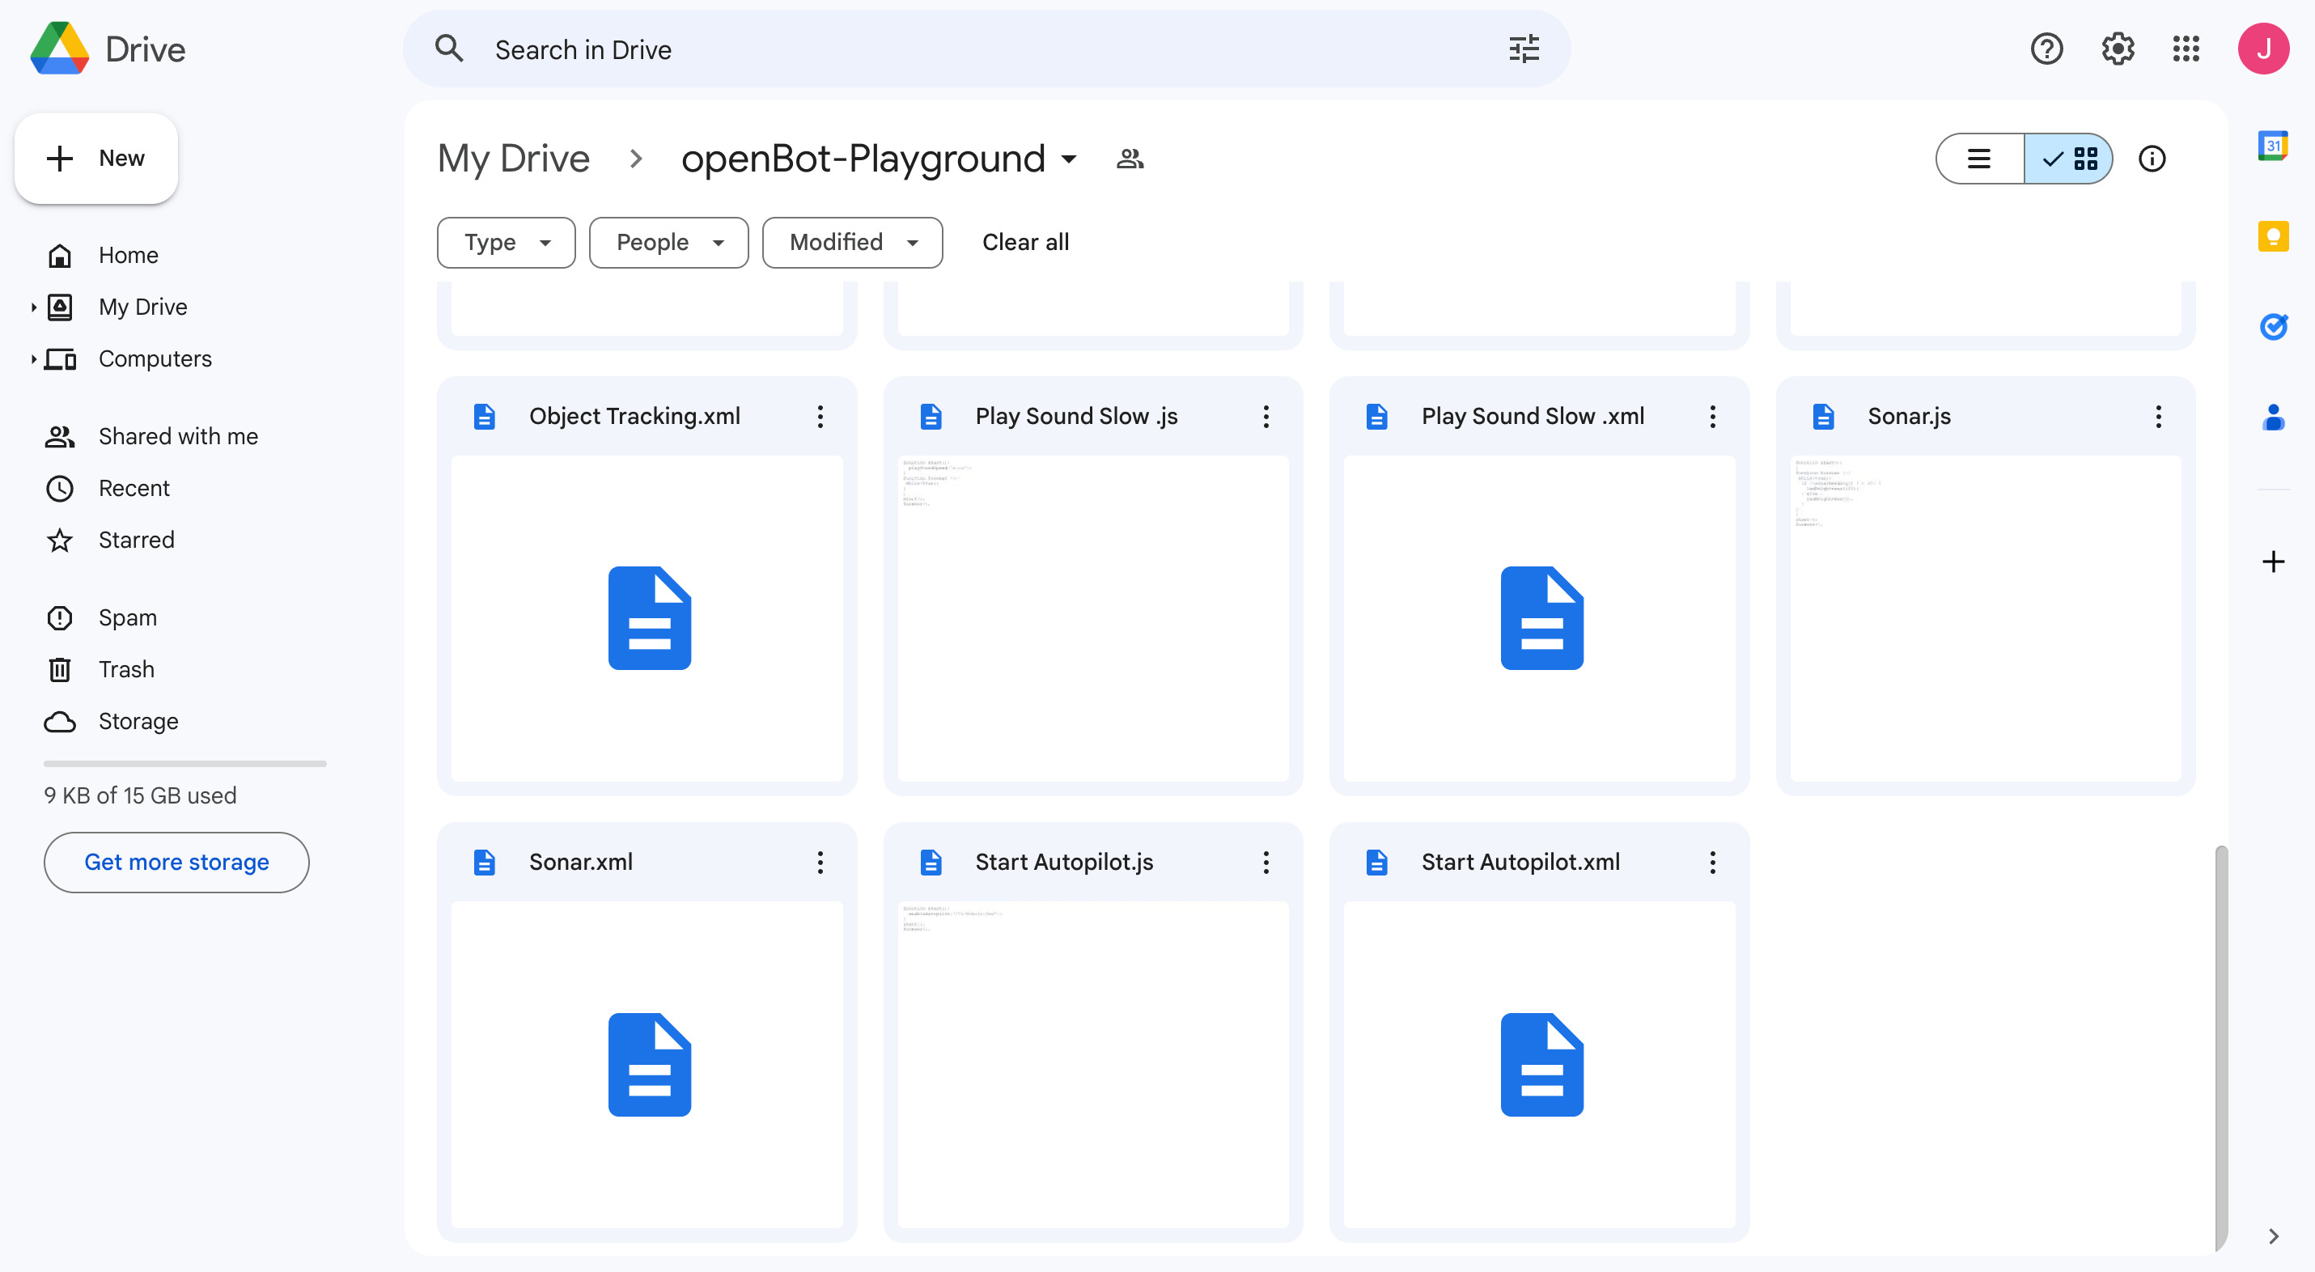This screenshot has height=1272, width=2315.
Task: Open more actions for Sonar.js
Action: (x=2158, y=416)
